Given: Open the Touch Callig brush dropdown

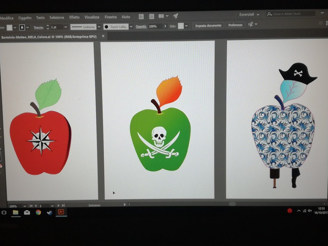Looking at the screenshot, I should [131, 27].
